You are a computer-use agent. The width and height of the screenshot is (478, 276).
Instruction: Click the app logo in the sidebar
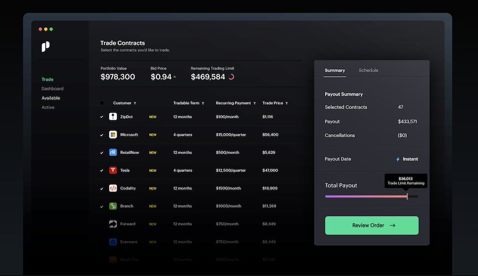[x=45, y=46]
